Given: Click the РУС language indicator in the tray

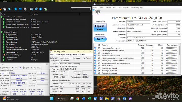Looking at the screenshot, I should tap(154, 99).
